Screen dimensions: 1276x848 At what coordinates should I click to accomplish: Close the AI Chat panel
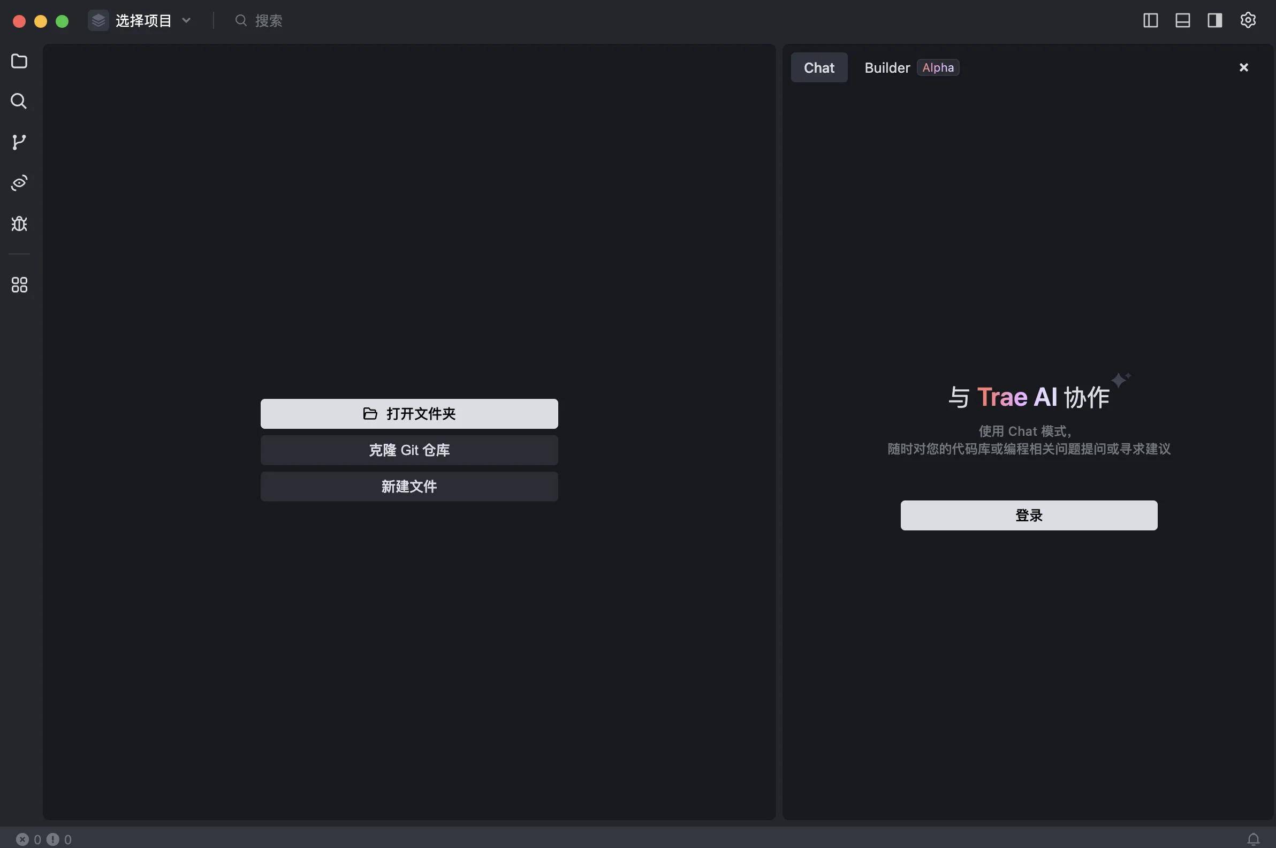click(1244, 66)
